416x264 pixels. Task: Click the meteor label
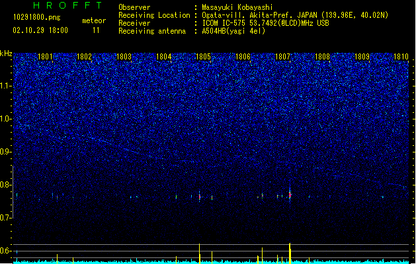tap(94, 20)
